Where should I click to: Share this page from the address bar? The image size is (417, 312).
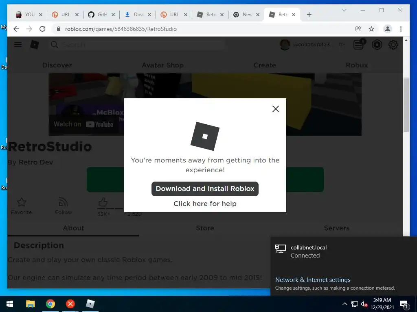pyautogui.click(x=358, y=29)
